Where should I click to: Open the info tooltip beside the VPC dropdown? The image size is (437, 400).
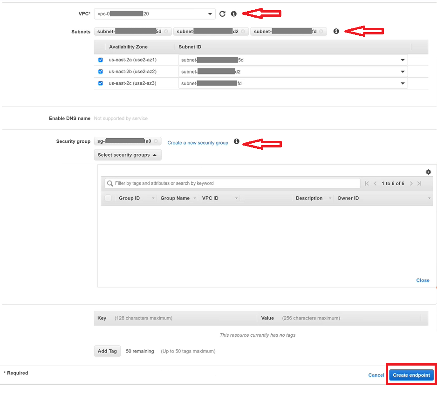[233, 13]
